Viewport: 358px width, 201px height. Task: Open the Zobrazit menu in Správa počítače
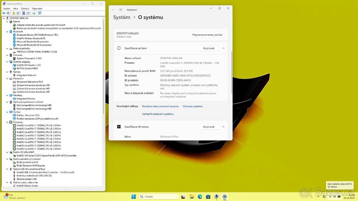tap(24, 8)
